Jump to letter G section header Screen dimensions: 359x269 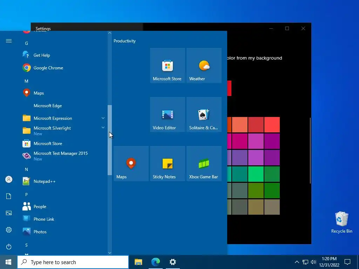27,43
